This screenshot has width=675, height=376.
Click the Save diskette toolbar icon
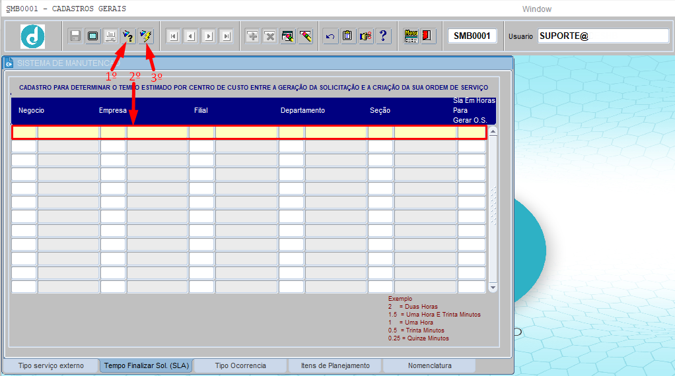[x=75, y=36]
